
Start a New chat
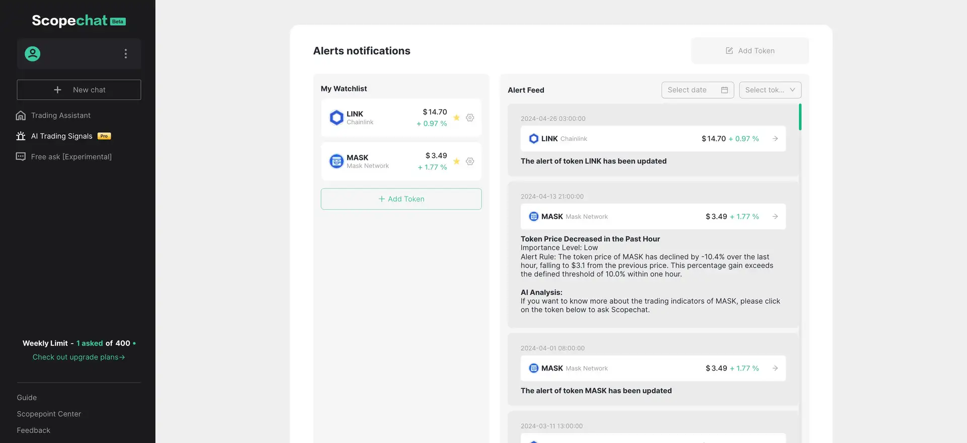tap(79, 90)
